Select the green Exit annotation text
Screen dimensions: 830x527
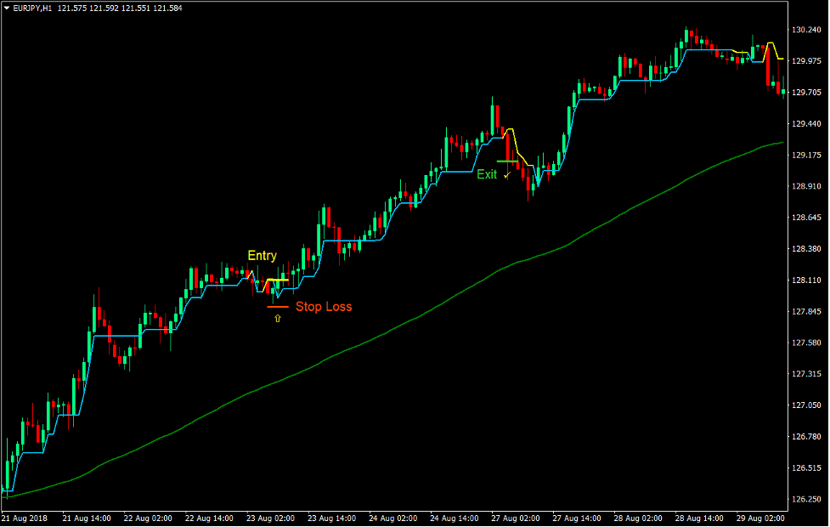click(487, 174)
